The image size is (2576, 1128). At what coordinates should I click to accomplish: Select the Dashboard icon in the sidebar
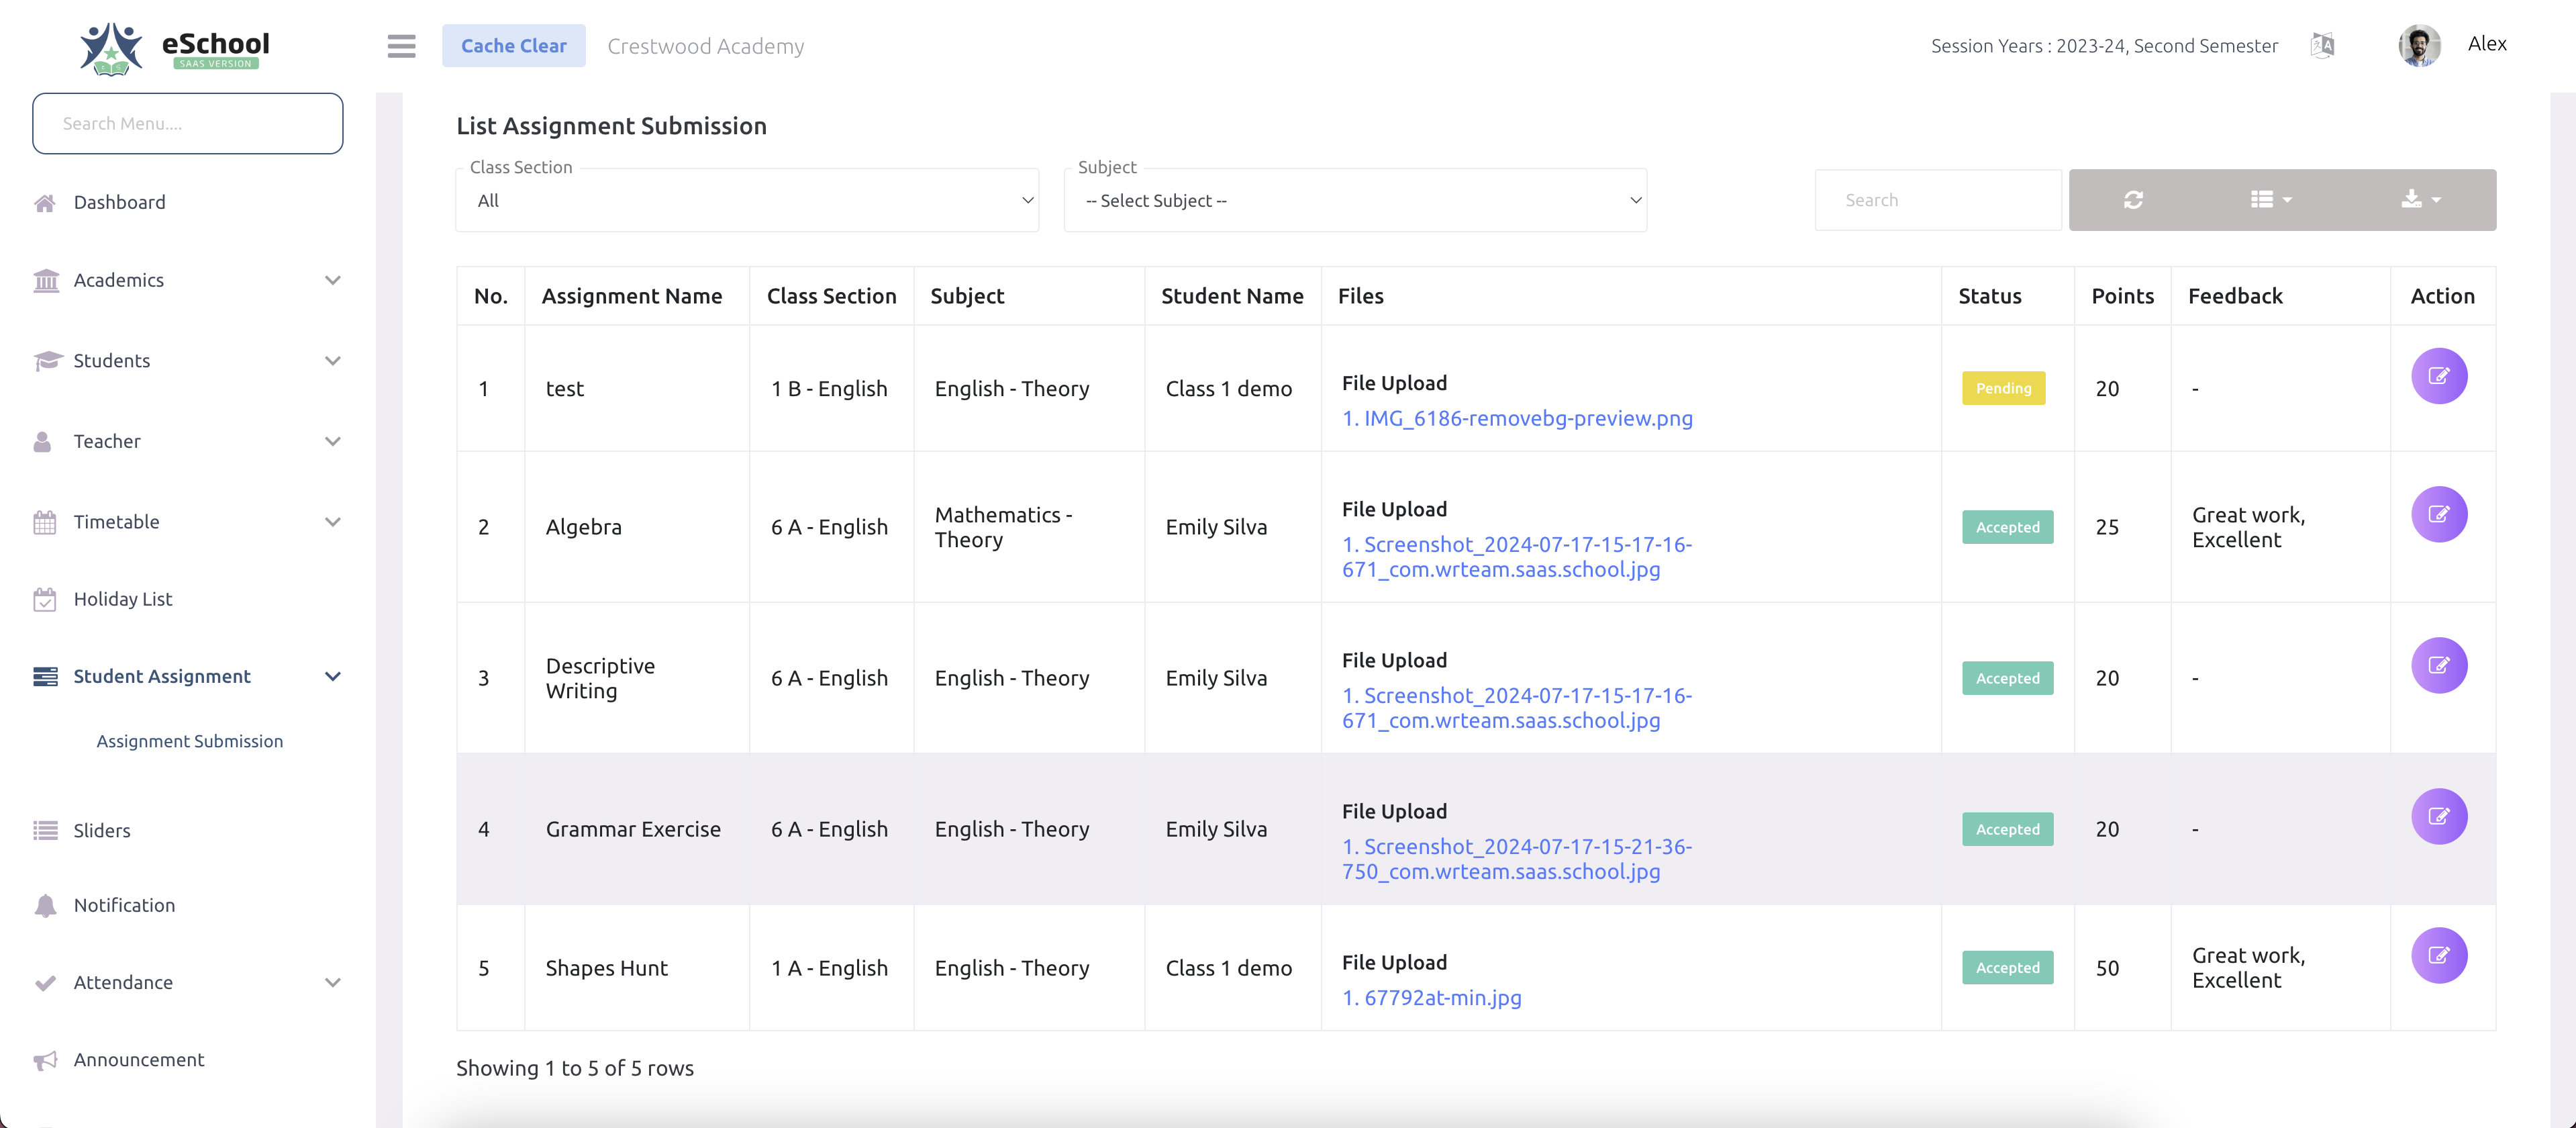tap(45, 202)
